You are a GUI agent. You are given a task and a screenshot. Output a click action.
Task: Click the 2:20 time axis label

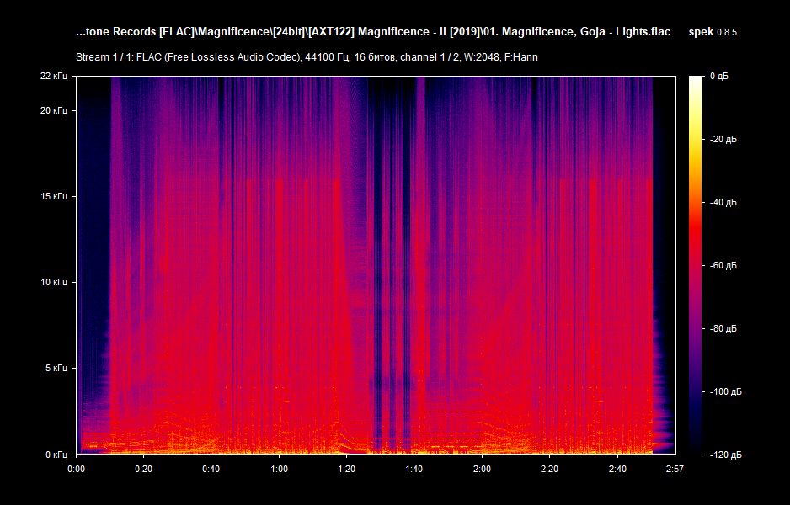550,470
